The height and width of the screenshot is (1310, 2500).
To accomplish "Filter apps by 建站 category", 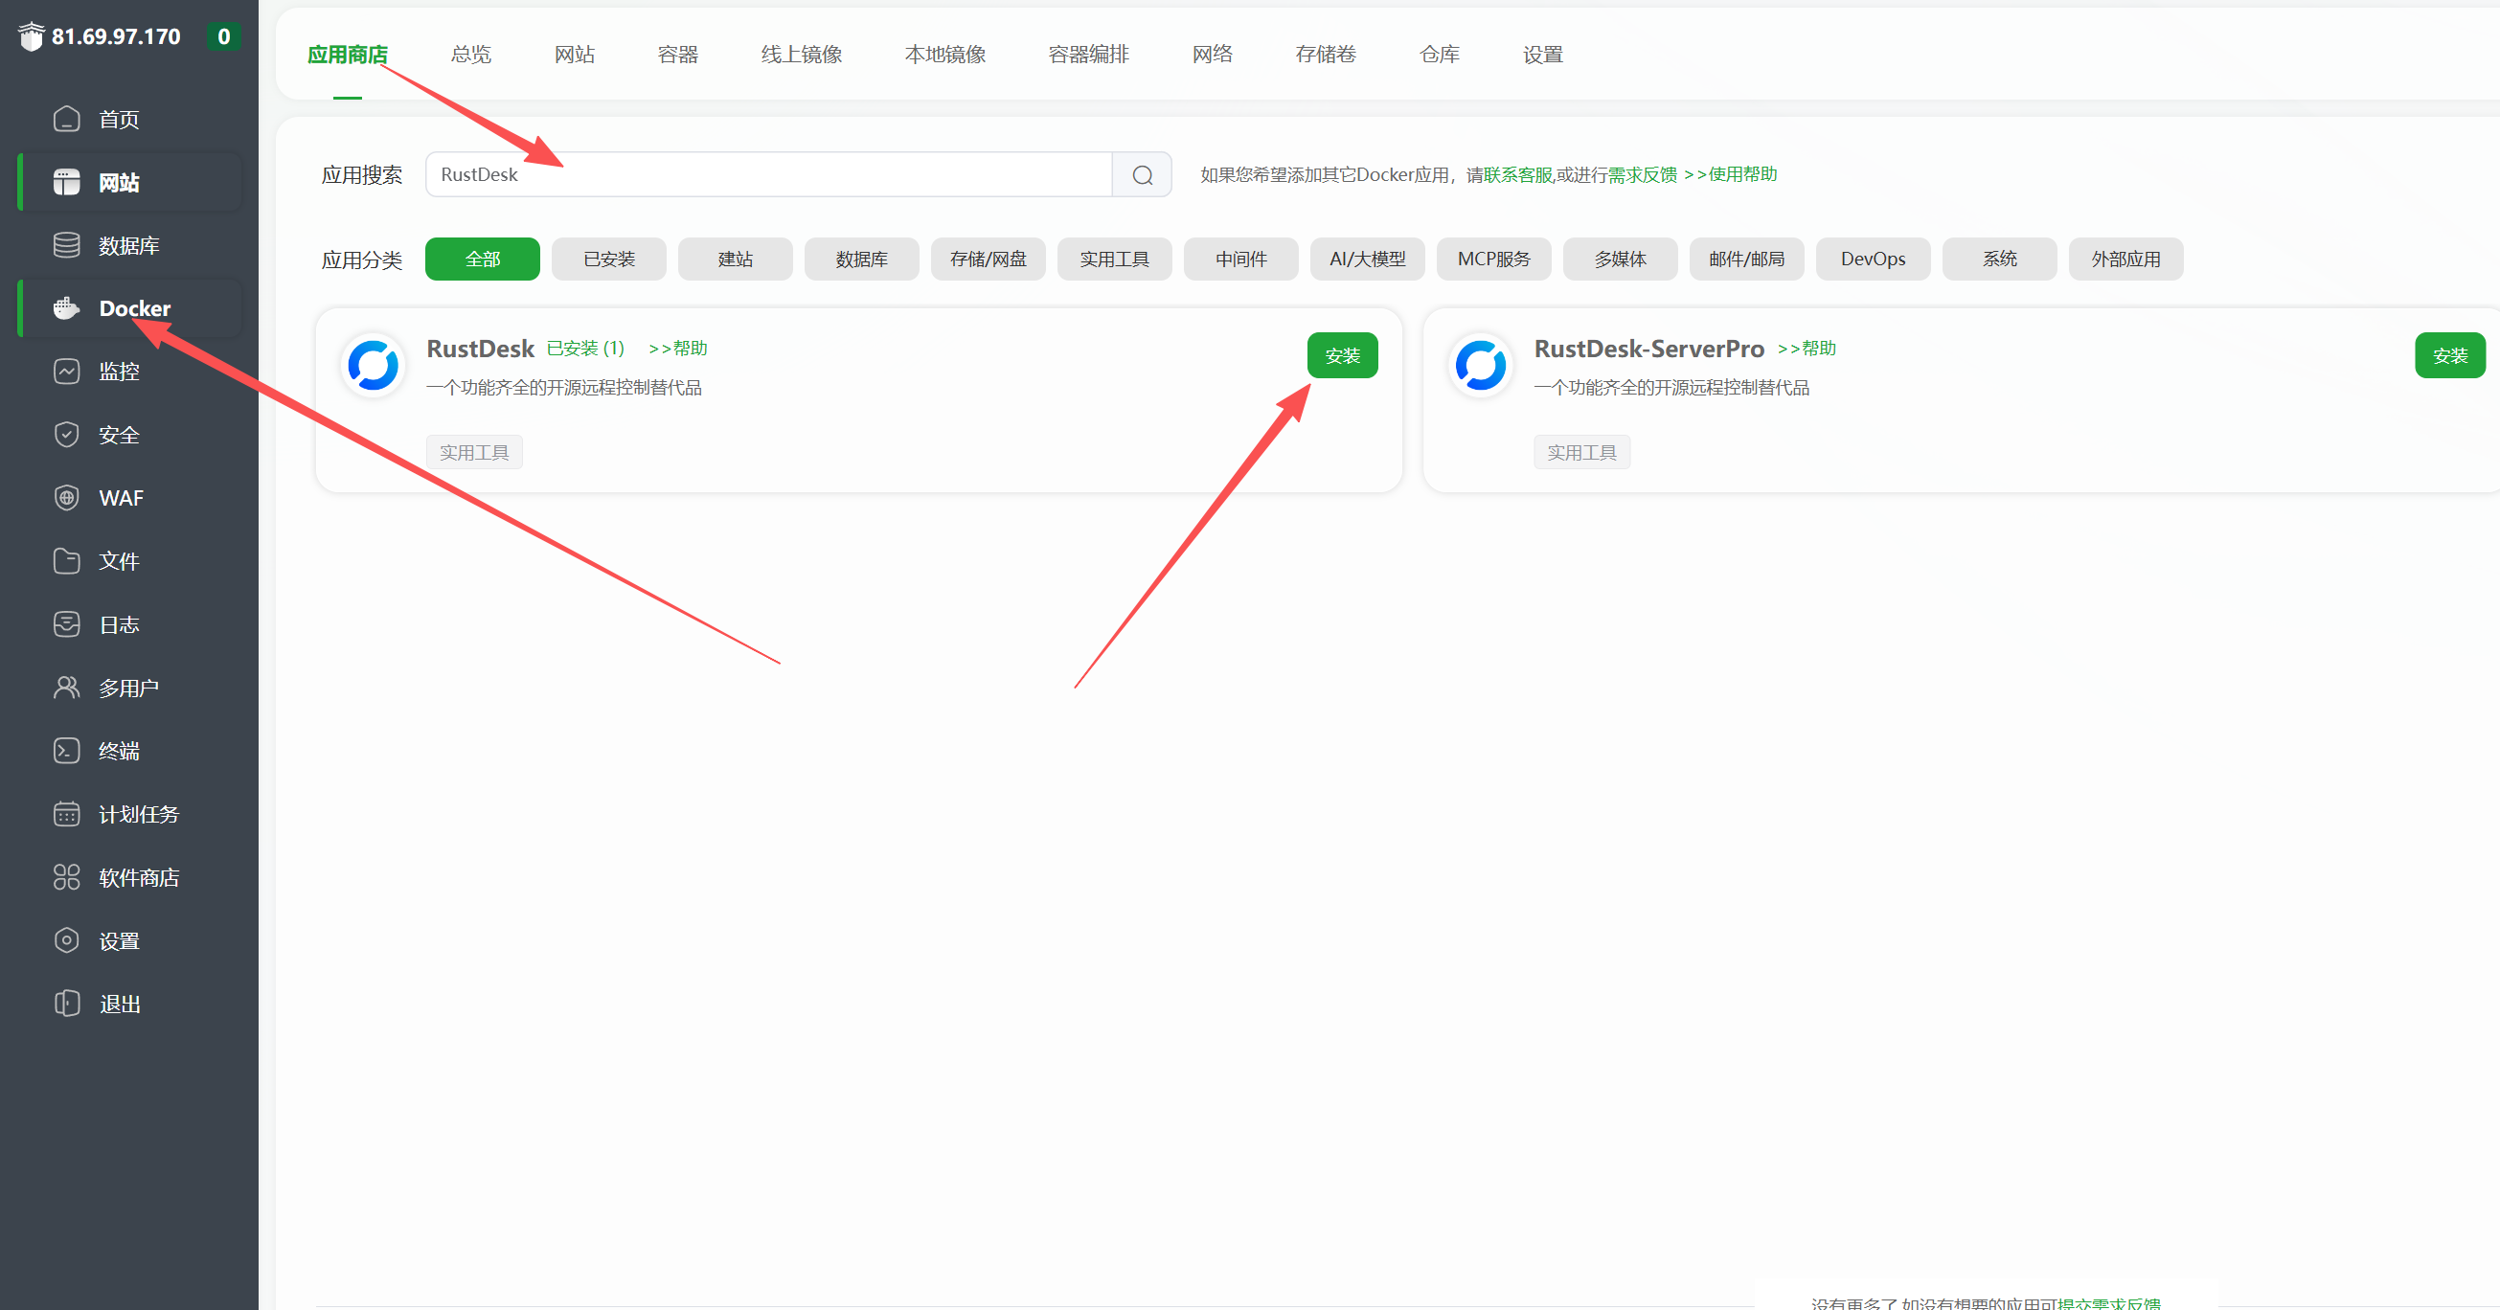I will (735, 260).
